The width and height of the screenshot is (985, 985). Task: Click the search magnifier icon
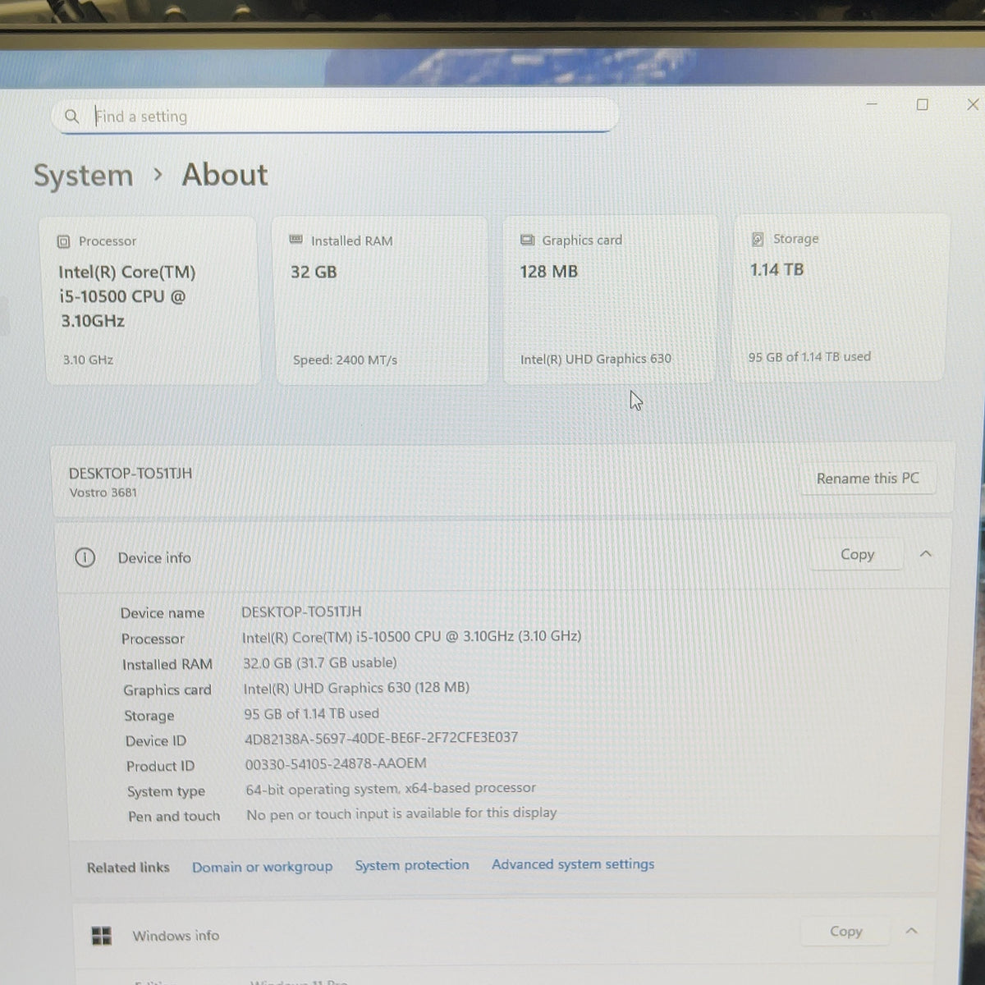[72, 117]
